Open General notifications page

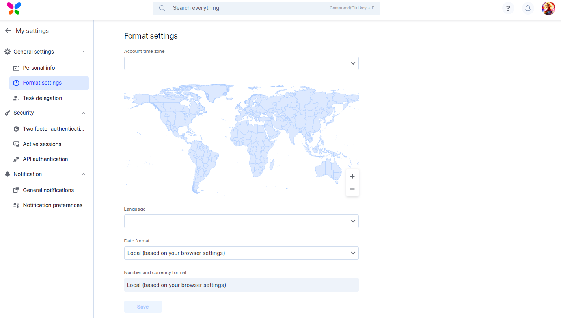49,190
